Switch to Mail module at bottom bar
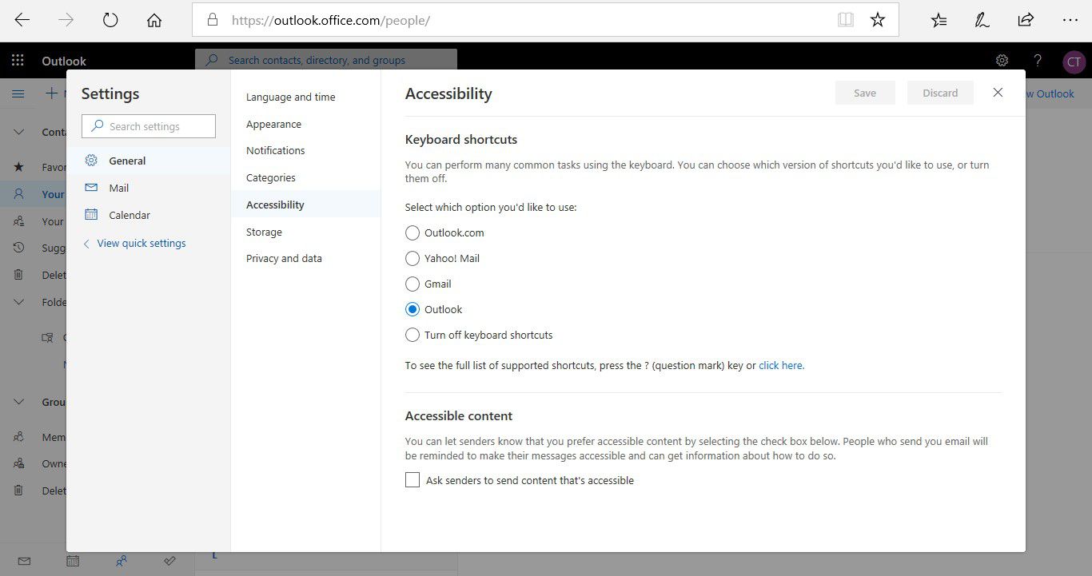 click(x=24, y=561)
